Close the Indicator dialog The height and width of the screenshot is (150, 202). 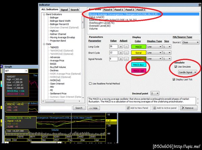coord(200,5)
